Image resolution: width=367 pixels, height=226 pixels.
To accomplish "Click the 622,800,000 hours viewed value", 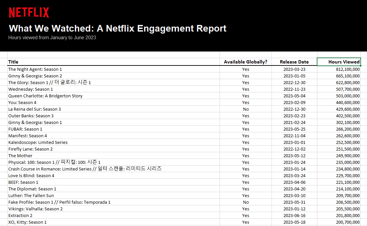I will (x=348, y=83).
